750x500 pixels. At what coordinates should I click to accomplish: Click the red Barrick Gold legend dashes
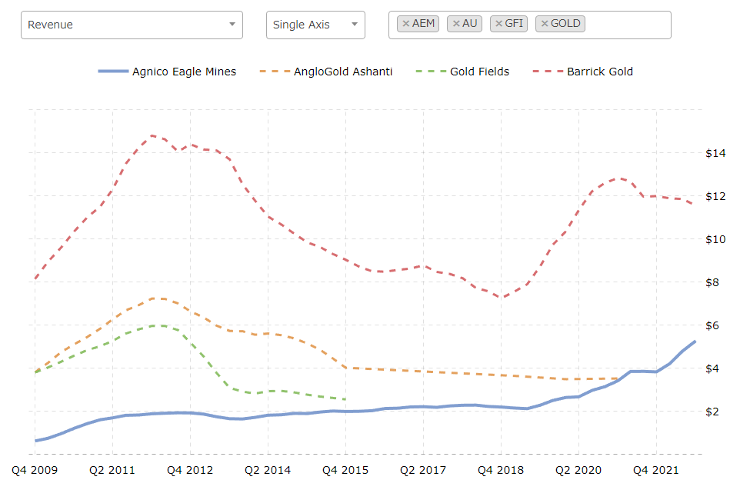click(548, 72)
